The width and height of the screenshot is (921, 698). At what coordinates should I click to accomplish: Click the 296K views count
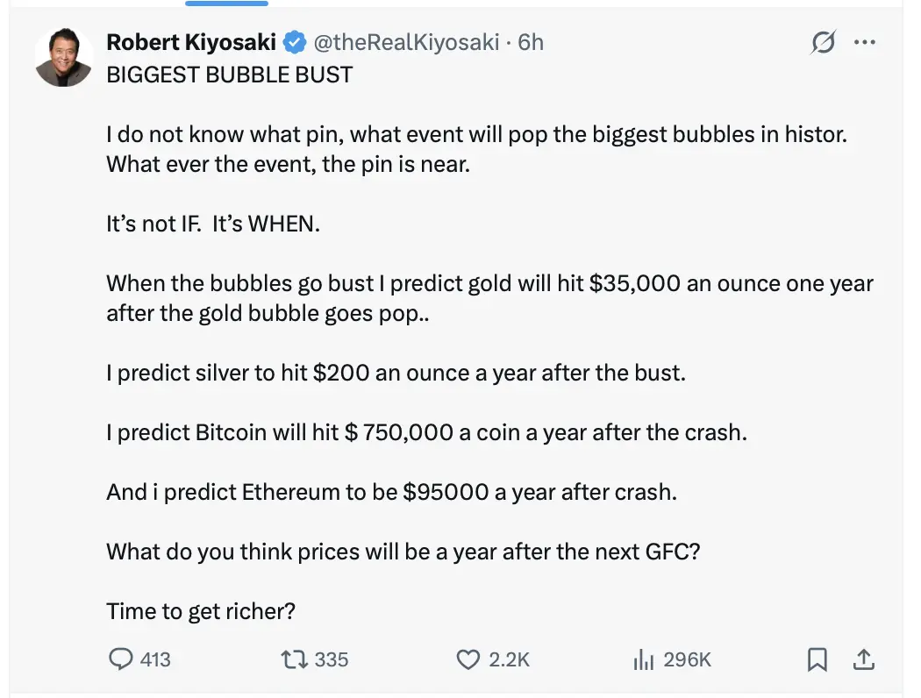point(687,659)
